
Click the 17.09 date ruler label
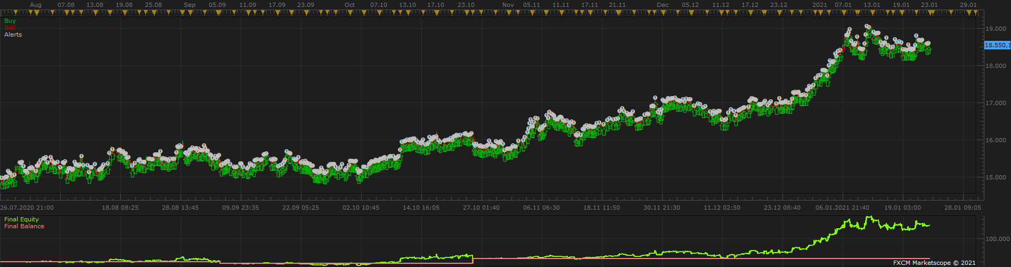[x=277, y=5]
